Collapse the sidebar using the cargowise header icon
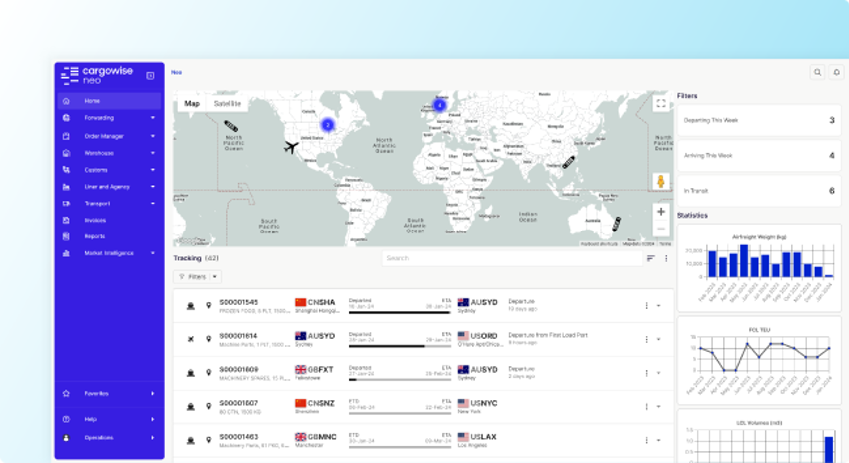 point(150,75)
